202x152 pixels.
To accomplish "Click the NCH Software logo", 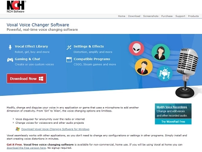I will (x=16, y=6).
